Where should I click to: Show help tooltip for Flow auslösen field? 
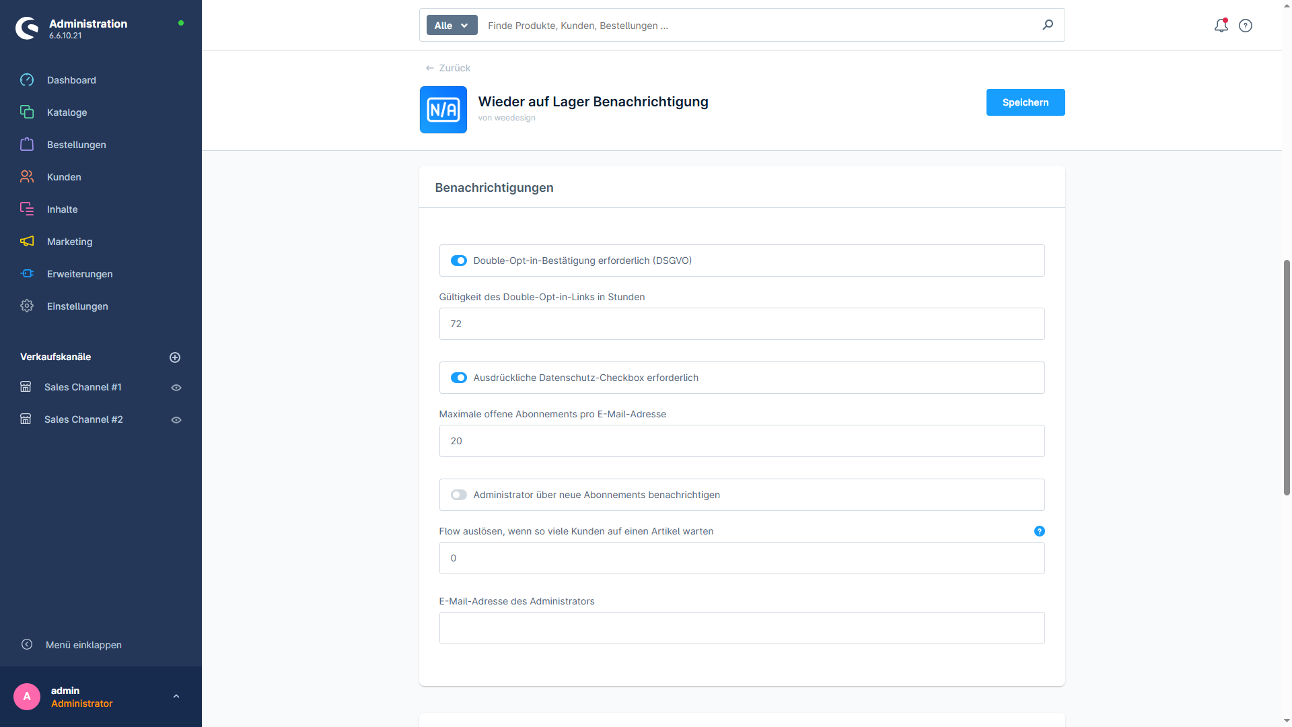coord(1039,531)
